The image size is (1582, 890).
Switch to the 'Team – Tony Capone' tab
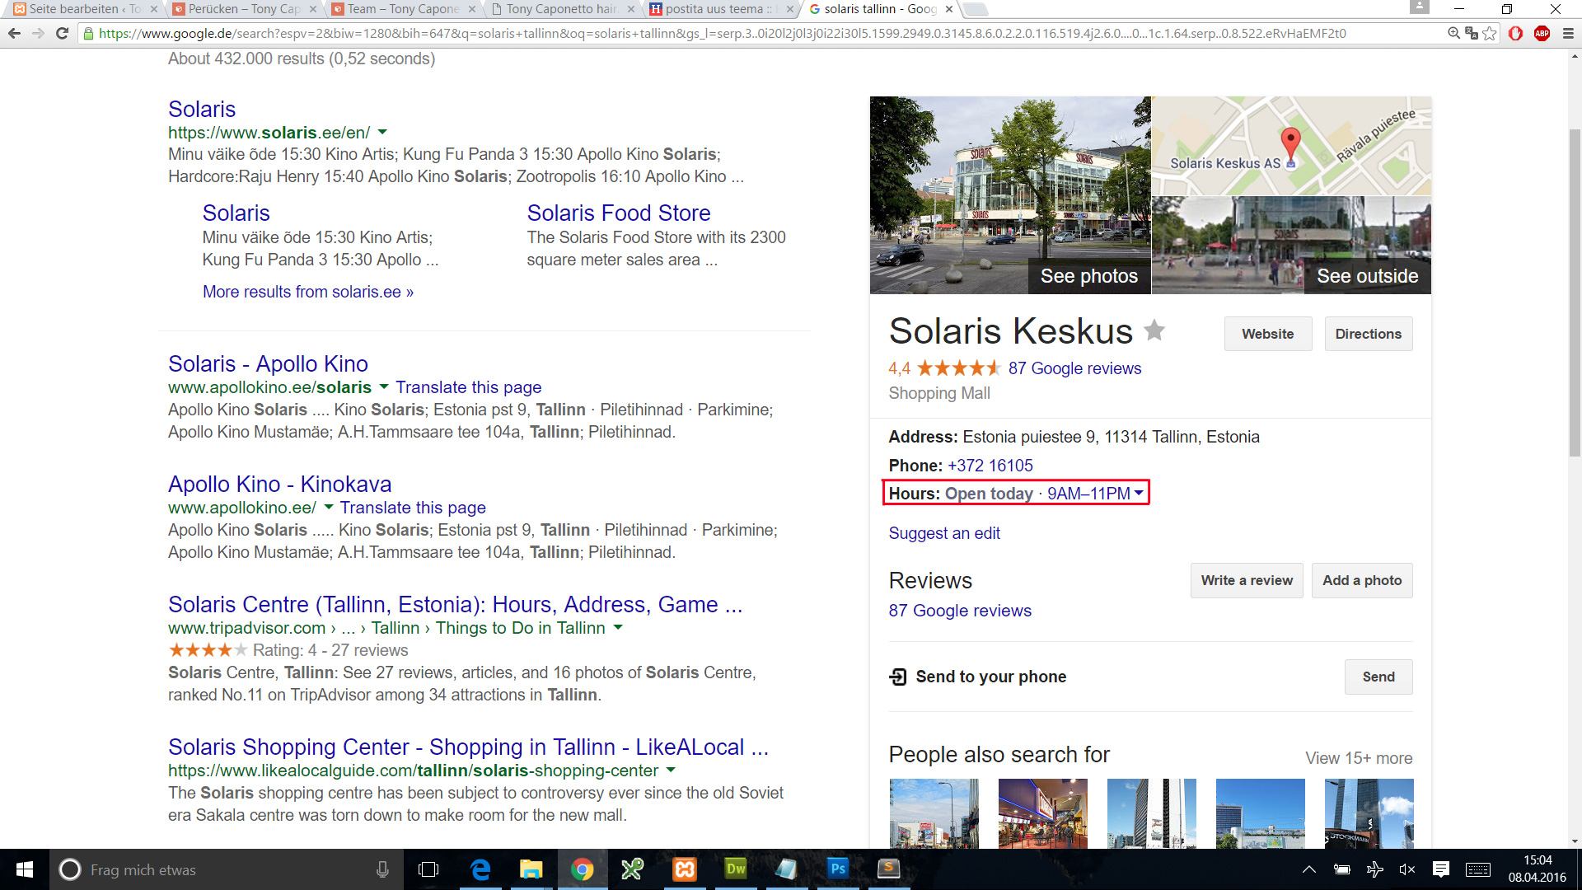pos(404,9)
